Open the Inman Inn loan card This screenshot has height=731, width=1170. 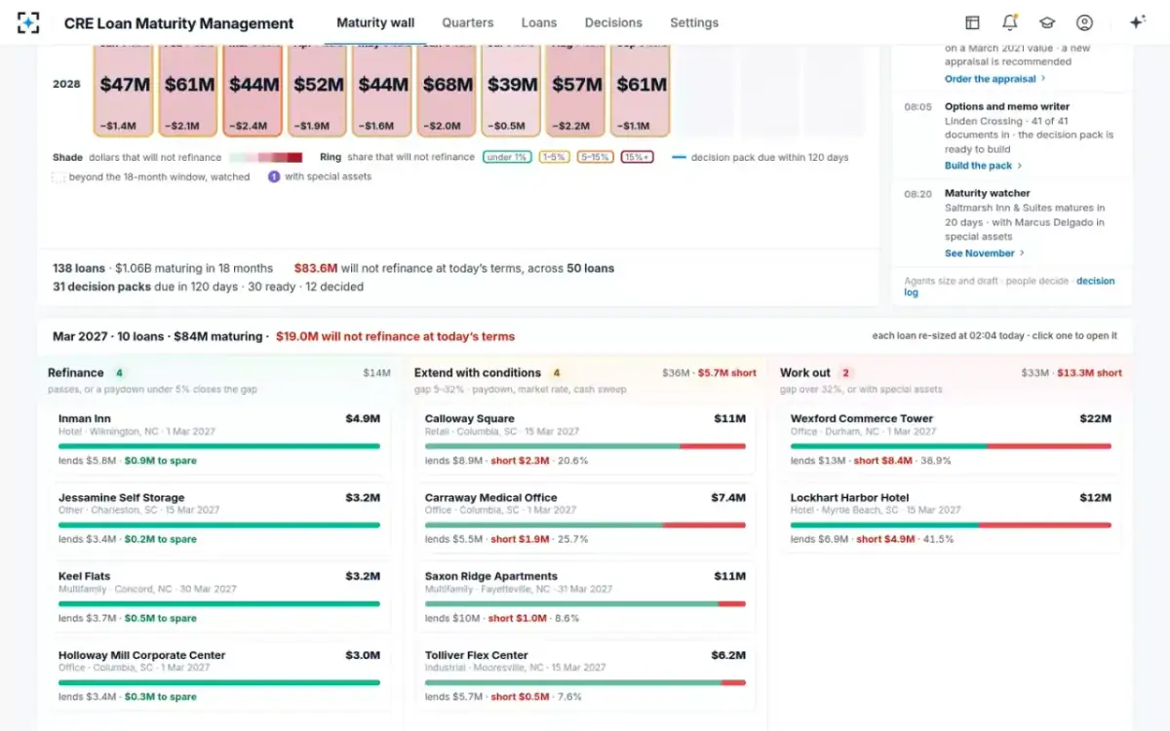pyautogui.click(x=219, y=439)
